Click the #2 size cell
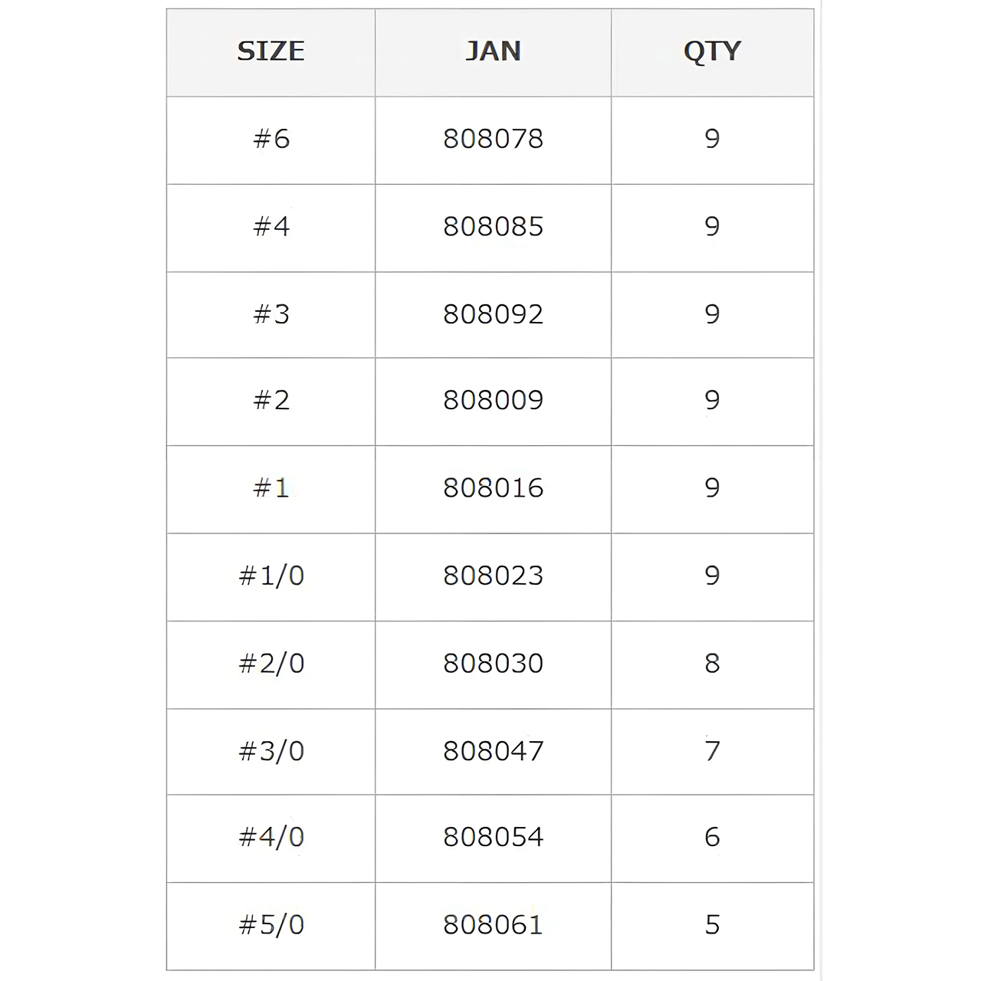This screenshot has height=981, width=981. pos(271,400)
